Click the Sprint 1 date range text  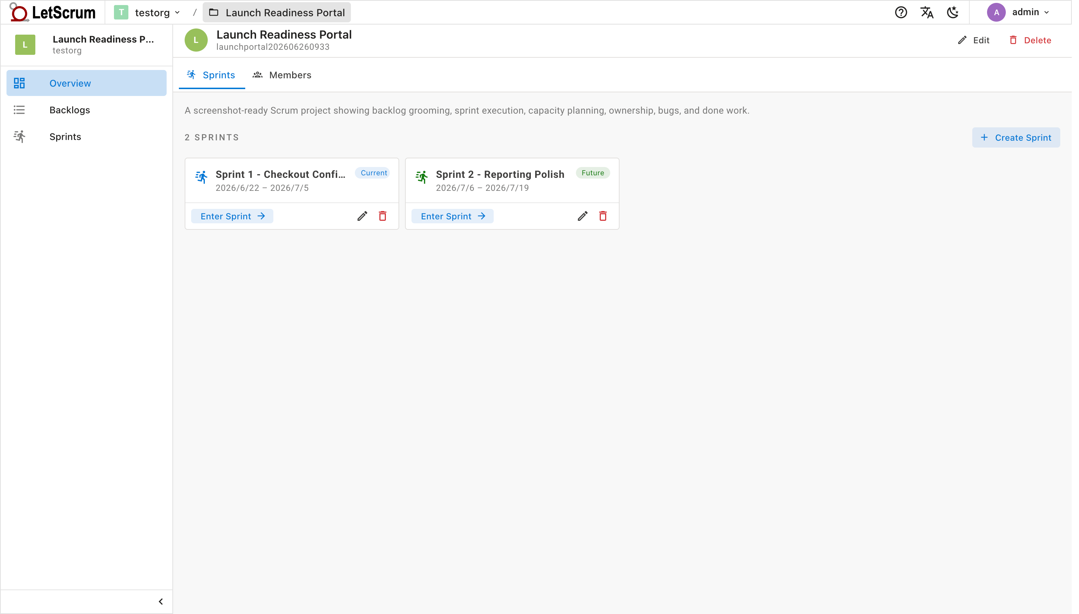(262, 188)
